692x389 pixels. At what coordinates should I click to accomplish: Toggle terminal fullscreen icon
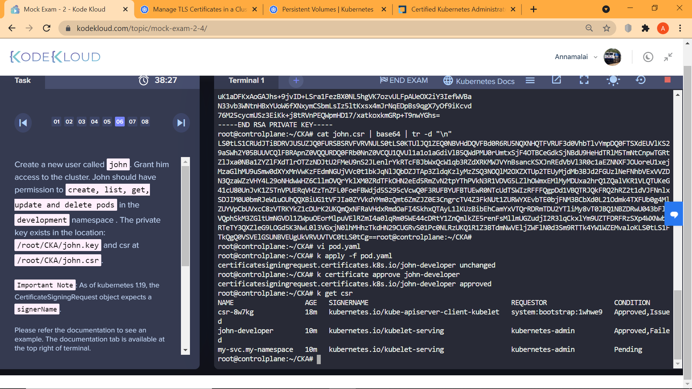584,80
